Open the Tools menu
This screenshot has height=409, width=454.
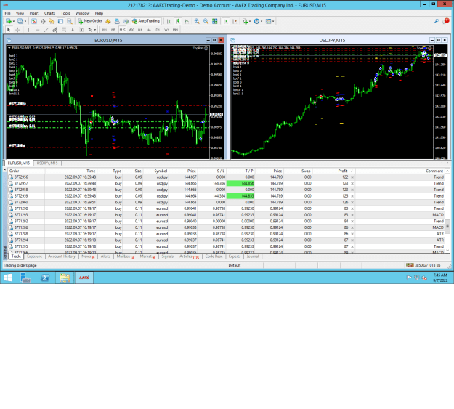point(65,13)
